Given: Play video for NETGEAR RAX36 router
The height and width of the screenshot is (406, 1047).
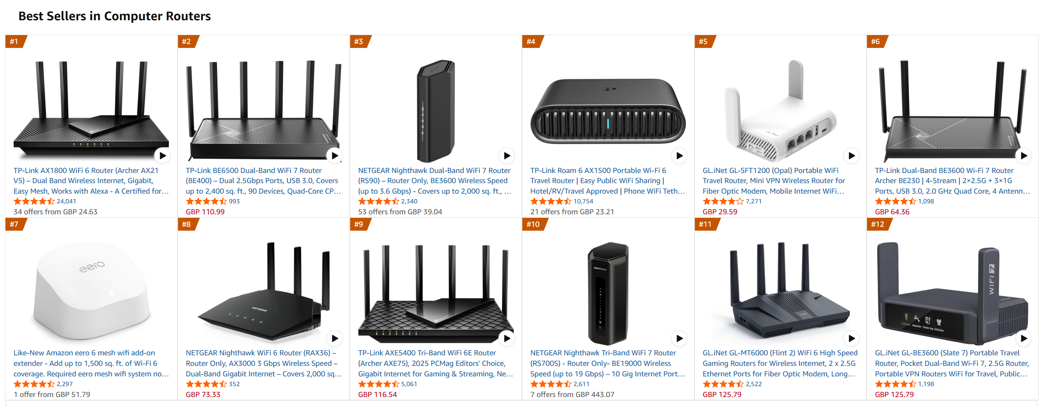Looking at the screenshot, I should point(335,338).
